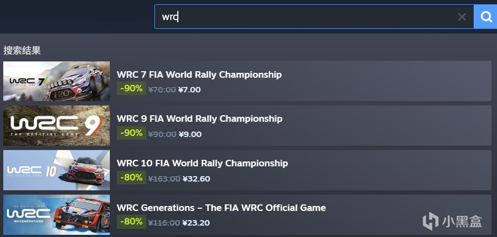Screen dimensions: 497x237
Task: Select WRC Generations – The FIA WRC Official Game title
Action: 221,208
